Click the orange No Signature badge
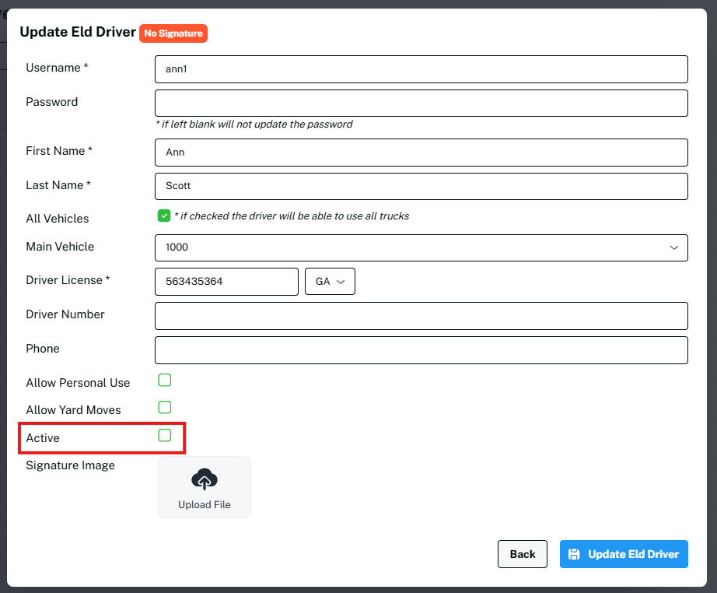This screenshot has height=593, width=717. 173,33
